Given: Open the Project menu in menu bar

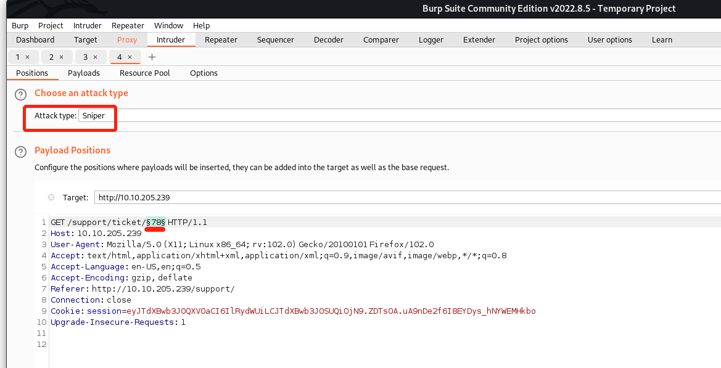Looking at the screenshot, I should coord(51,25).
